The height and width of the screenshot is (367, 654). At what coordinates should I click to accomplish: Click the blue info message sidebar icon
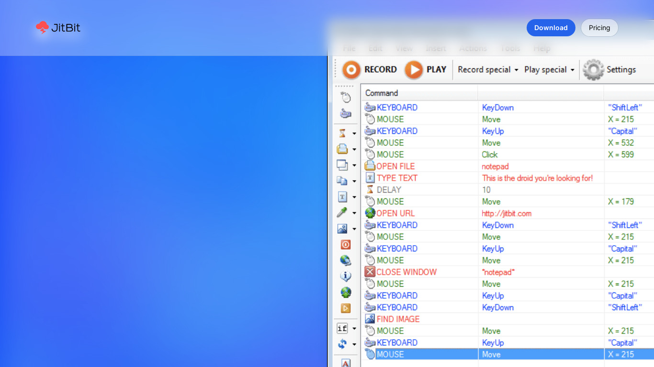[x=346, y=276]
